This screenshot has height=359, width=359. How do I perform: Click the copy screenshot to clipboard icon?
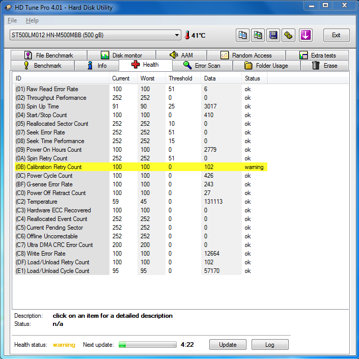[258, 35]
